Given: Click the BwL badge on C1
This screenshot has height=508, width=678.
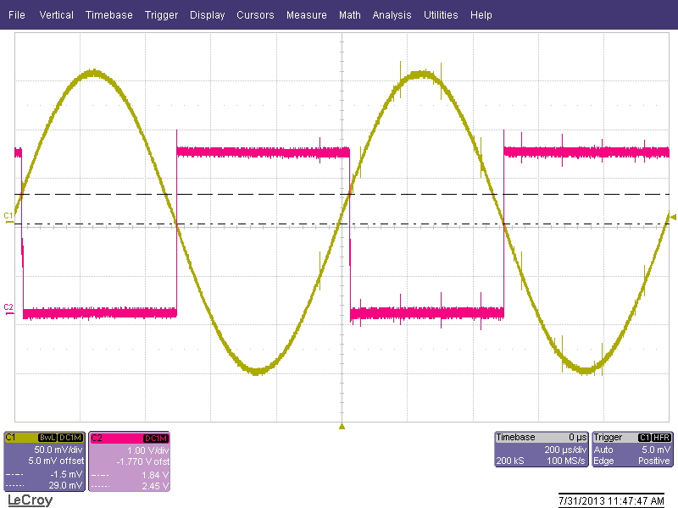Looking at the screenshot, I should (47, 438).
